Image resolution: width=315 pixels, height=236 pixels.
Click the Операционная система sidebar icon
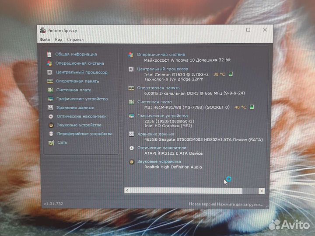[x=49, y=63]
